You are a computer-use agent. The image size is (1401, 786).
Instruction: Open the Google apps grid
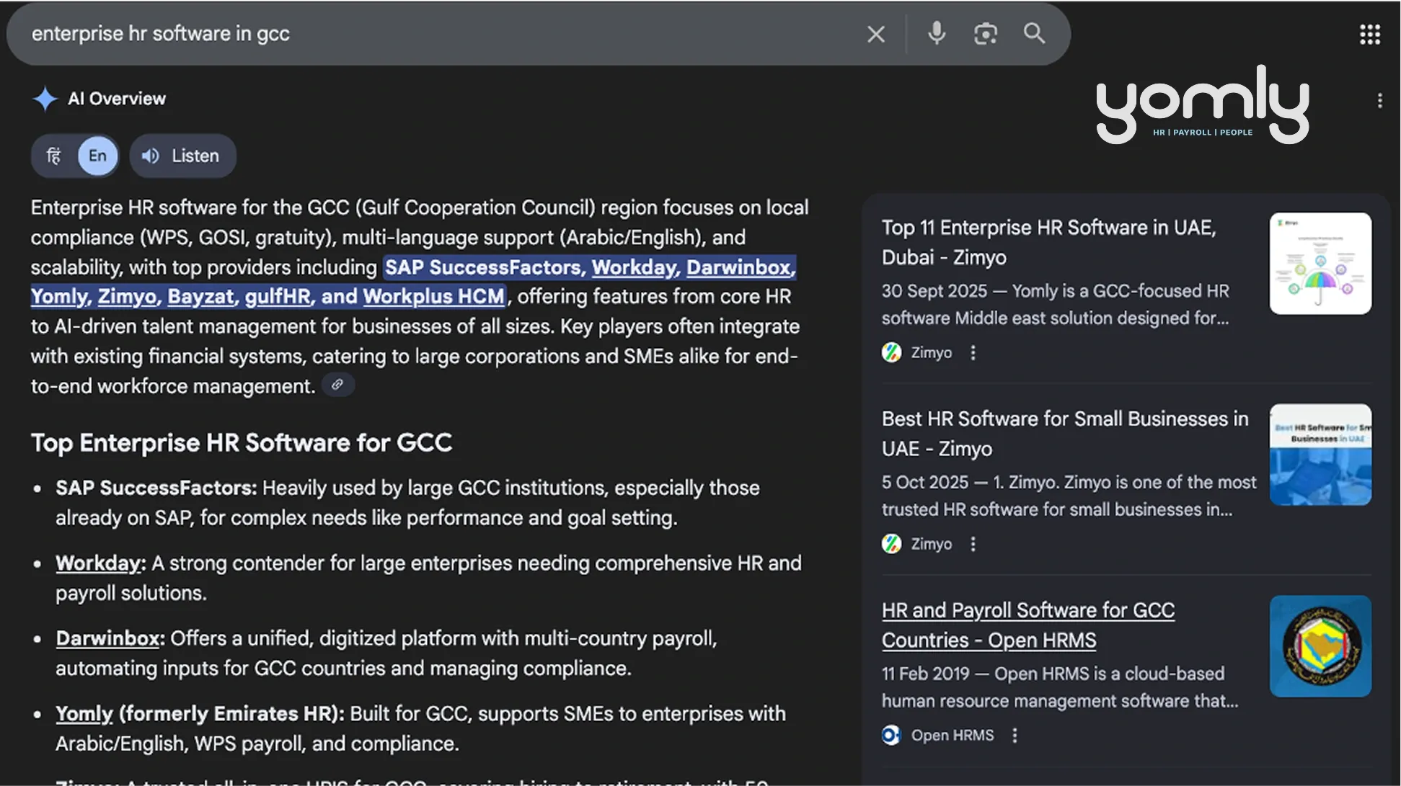coord(1370,34)
